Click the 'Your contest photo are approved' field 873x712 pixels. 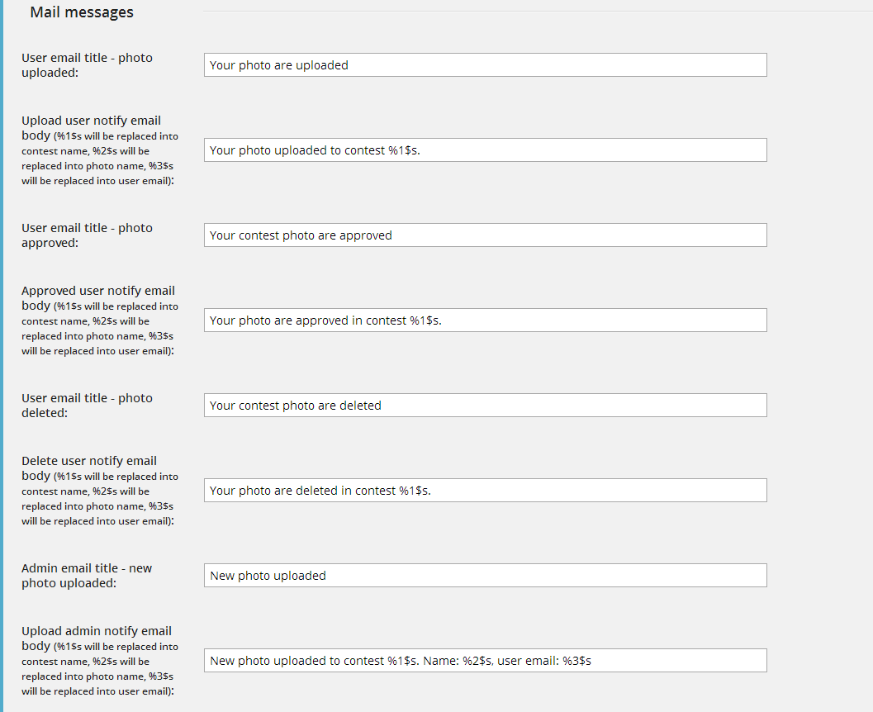pos(485,235)
